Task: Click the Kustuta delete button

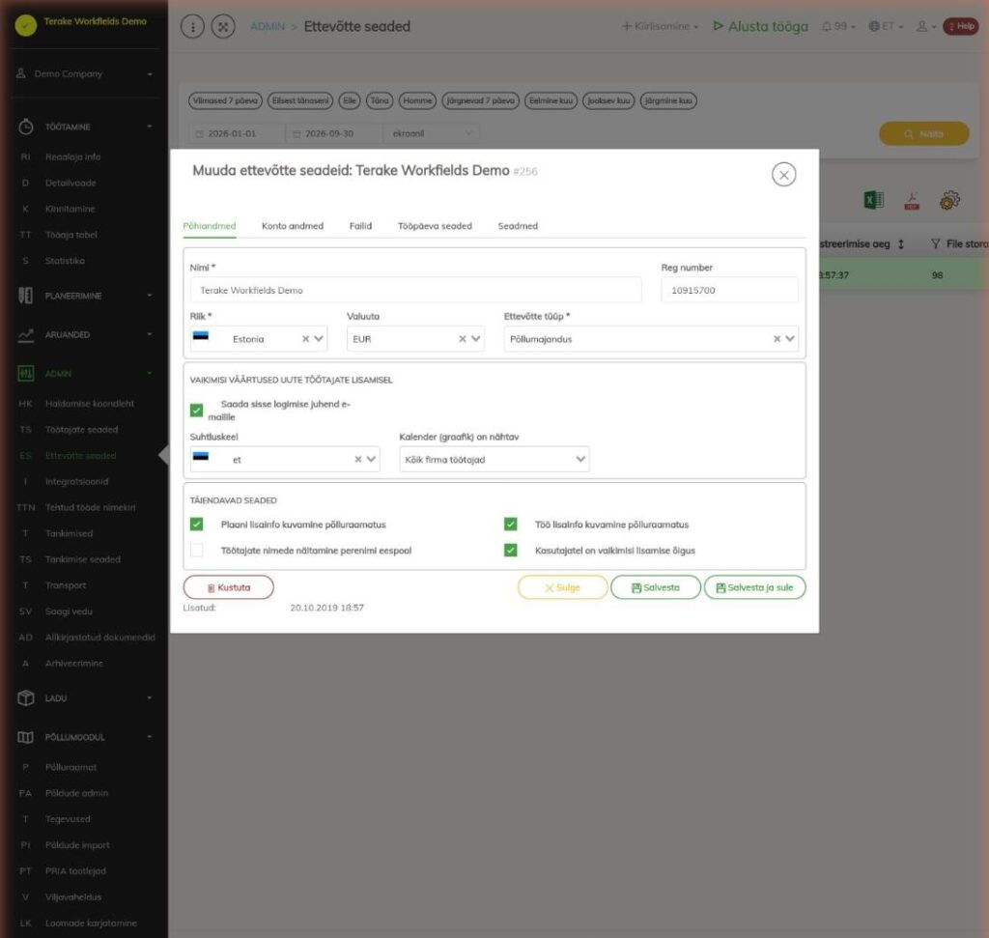Action: pos(228,587)
